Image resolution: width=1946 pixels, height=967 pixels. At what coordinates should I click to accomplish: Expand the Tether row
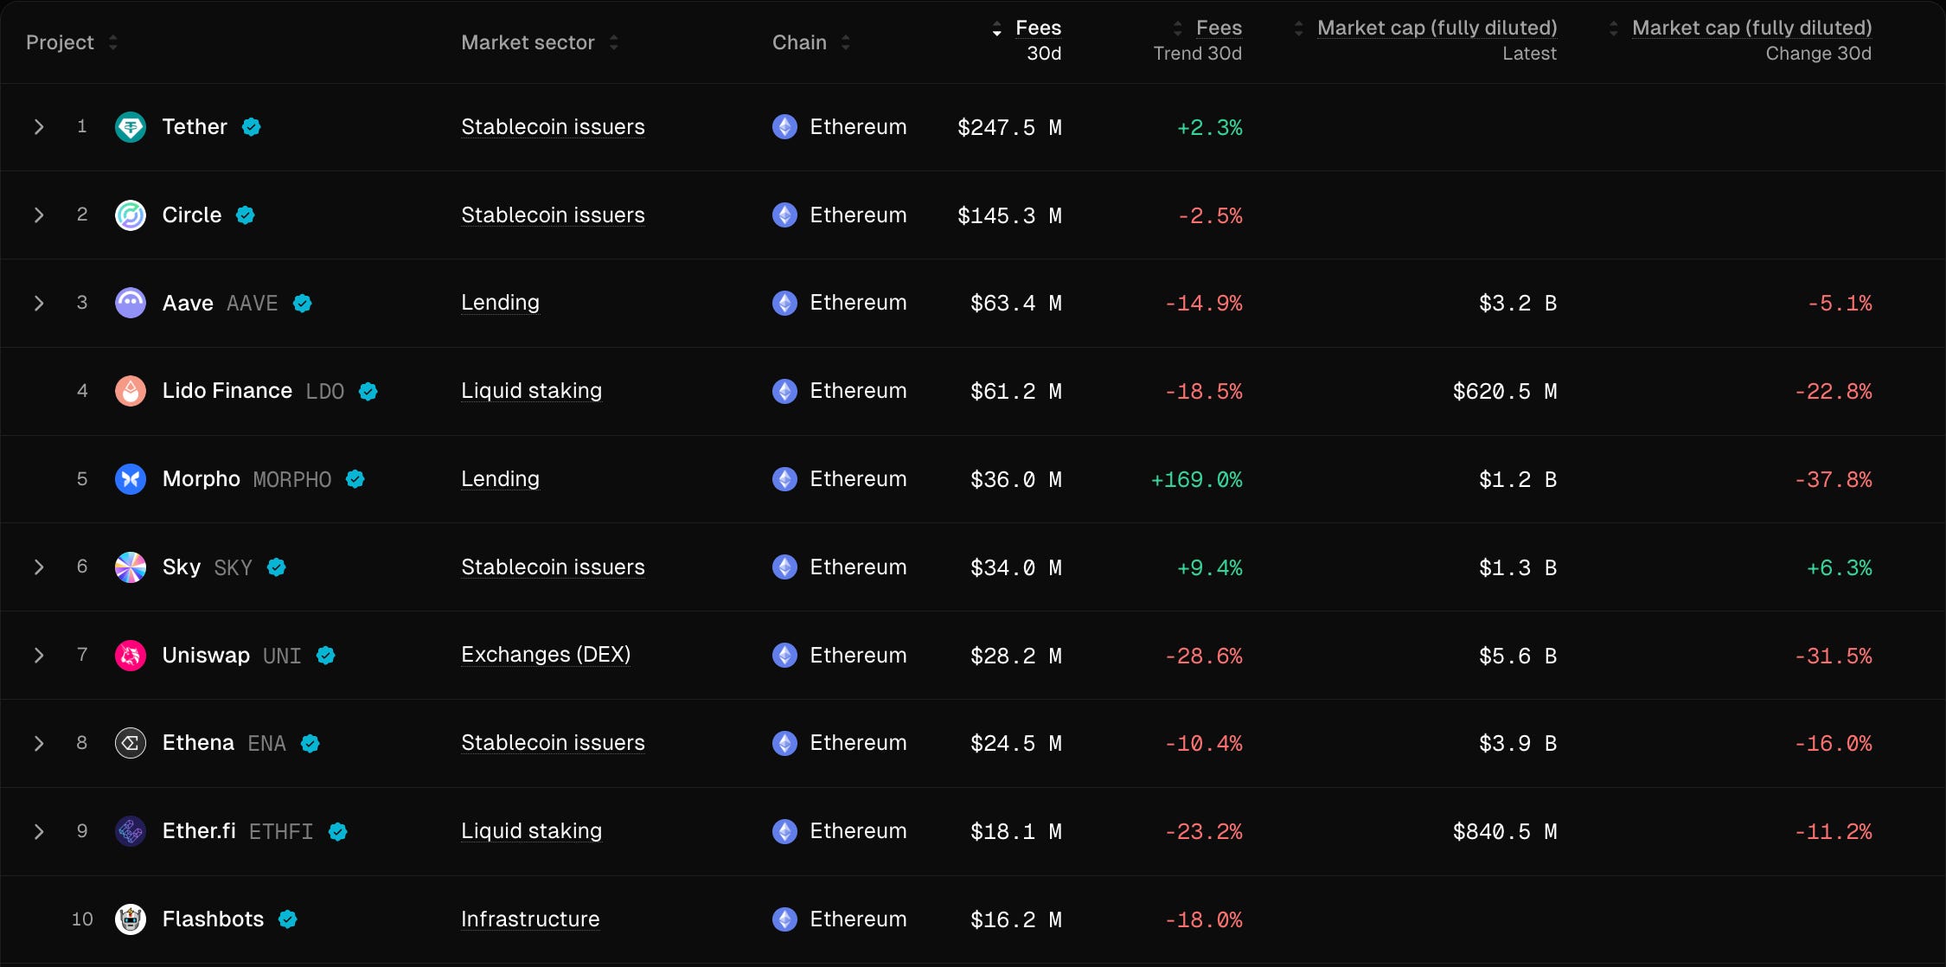pos(38,126)
